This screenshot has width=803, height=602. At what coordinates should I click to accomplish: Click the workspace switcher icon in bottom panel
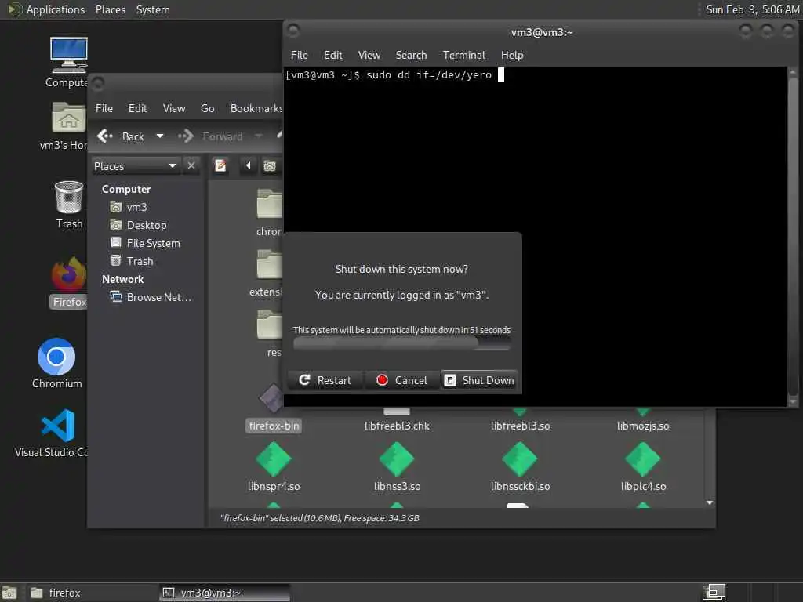(x=714, y=593)
